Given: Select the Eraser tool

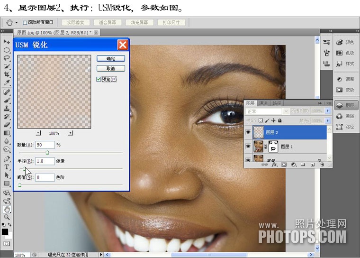Looking at the screenshot, I should (x=7, y=125).
